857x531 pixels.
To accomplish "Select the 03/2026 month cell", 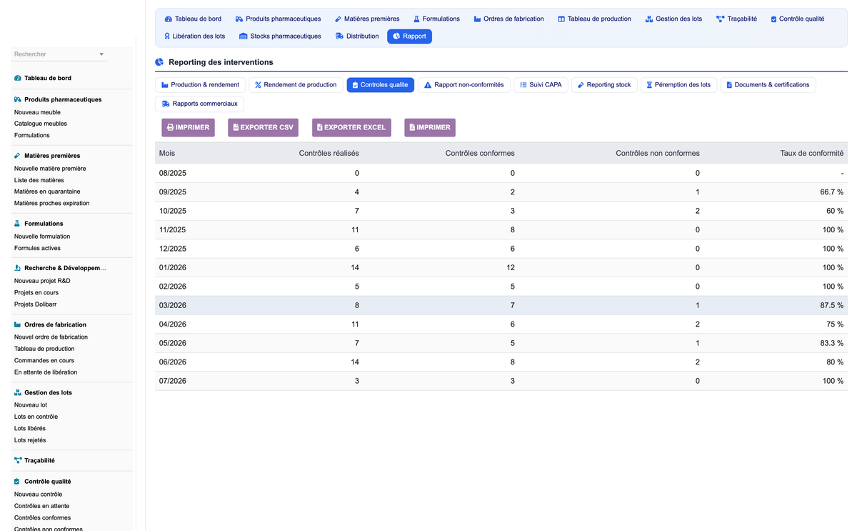I will click(x=173, y=305).
